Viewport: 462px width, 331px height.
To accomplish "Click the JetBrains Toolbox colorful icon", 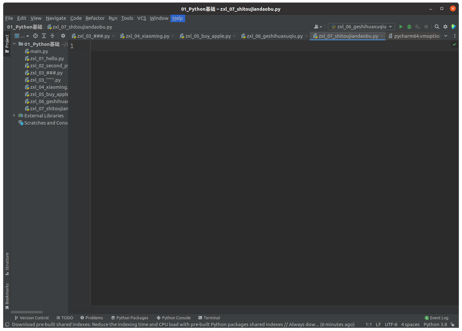I will click(x=454, y=27).
